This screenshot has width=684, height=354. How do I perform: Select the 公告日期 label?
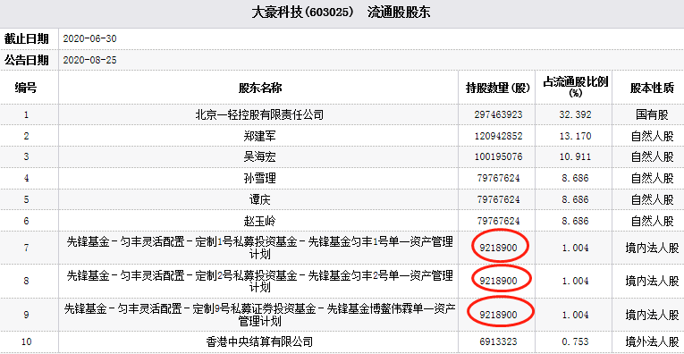(26, 60)
